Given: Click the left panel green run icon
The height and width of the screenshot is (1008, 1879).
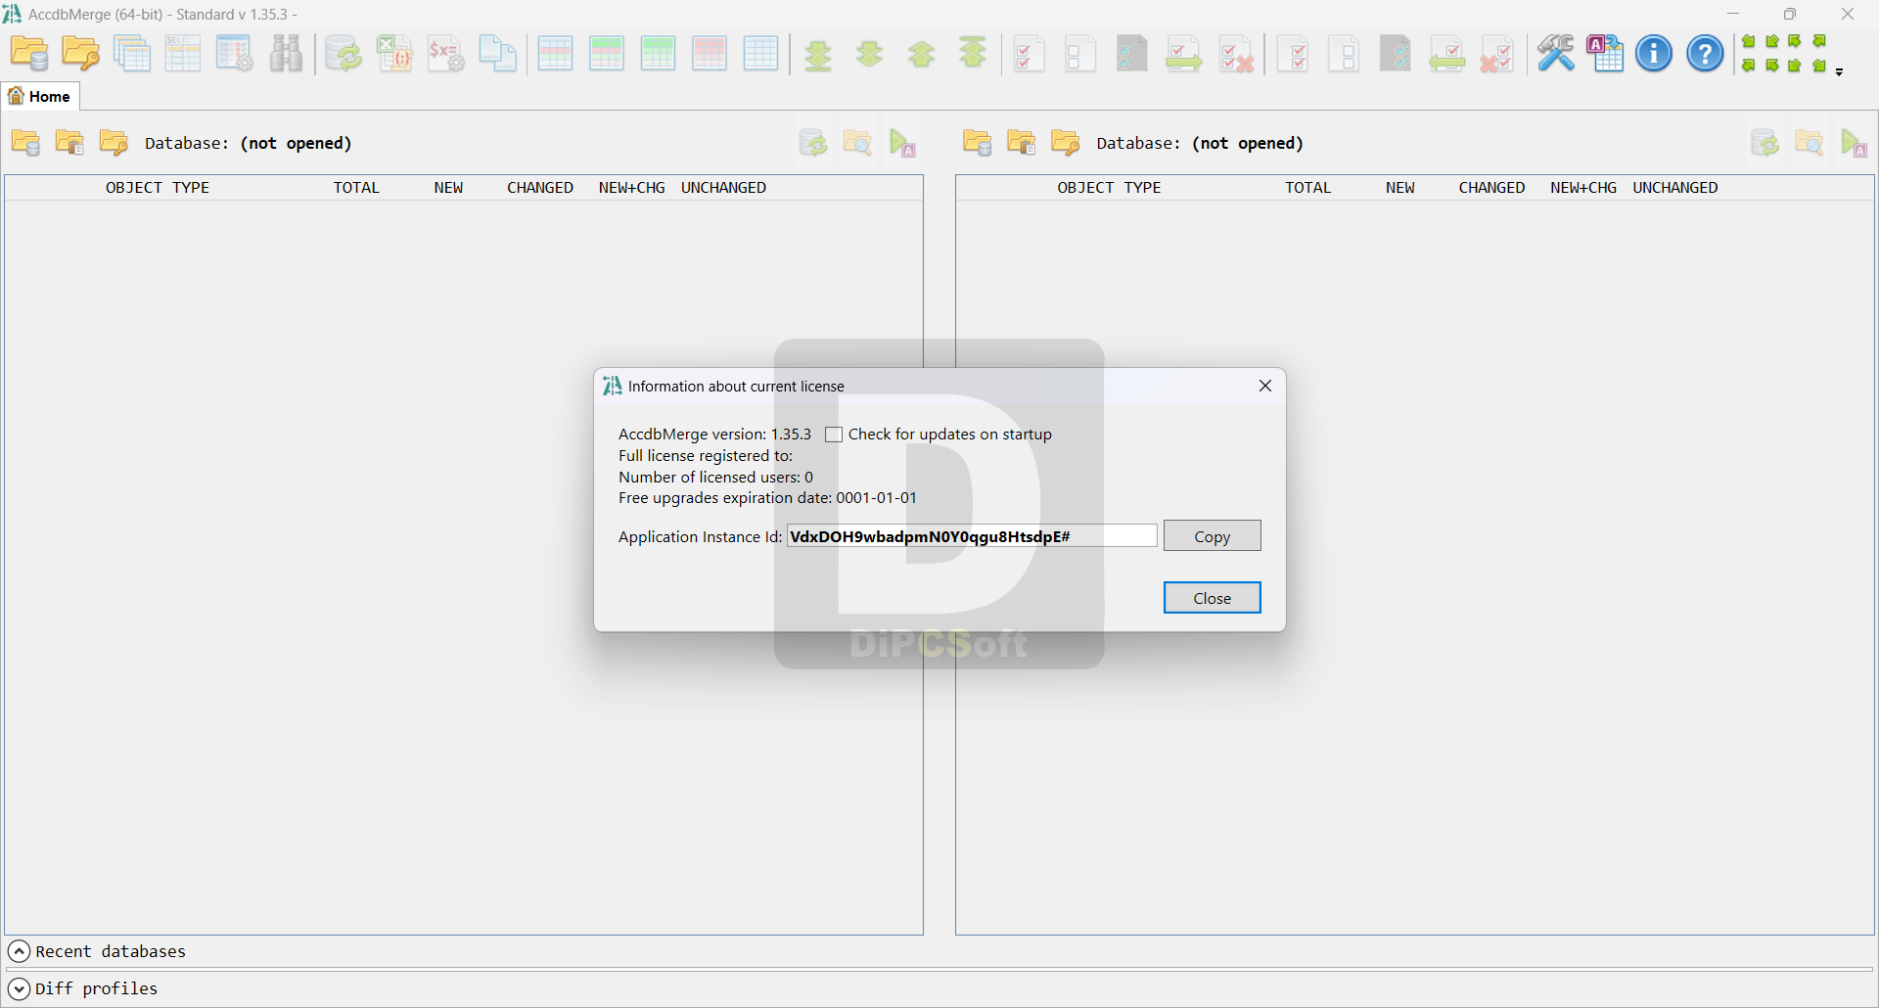Looking at the screenshot, I should click(902, 143).
